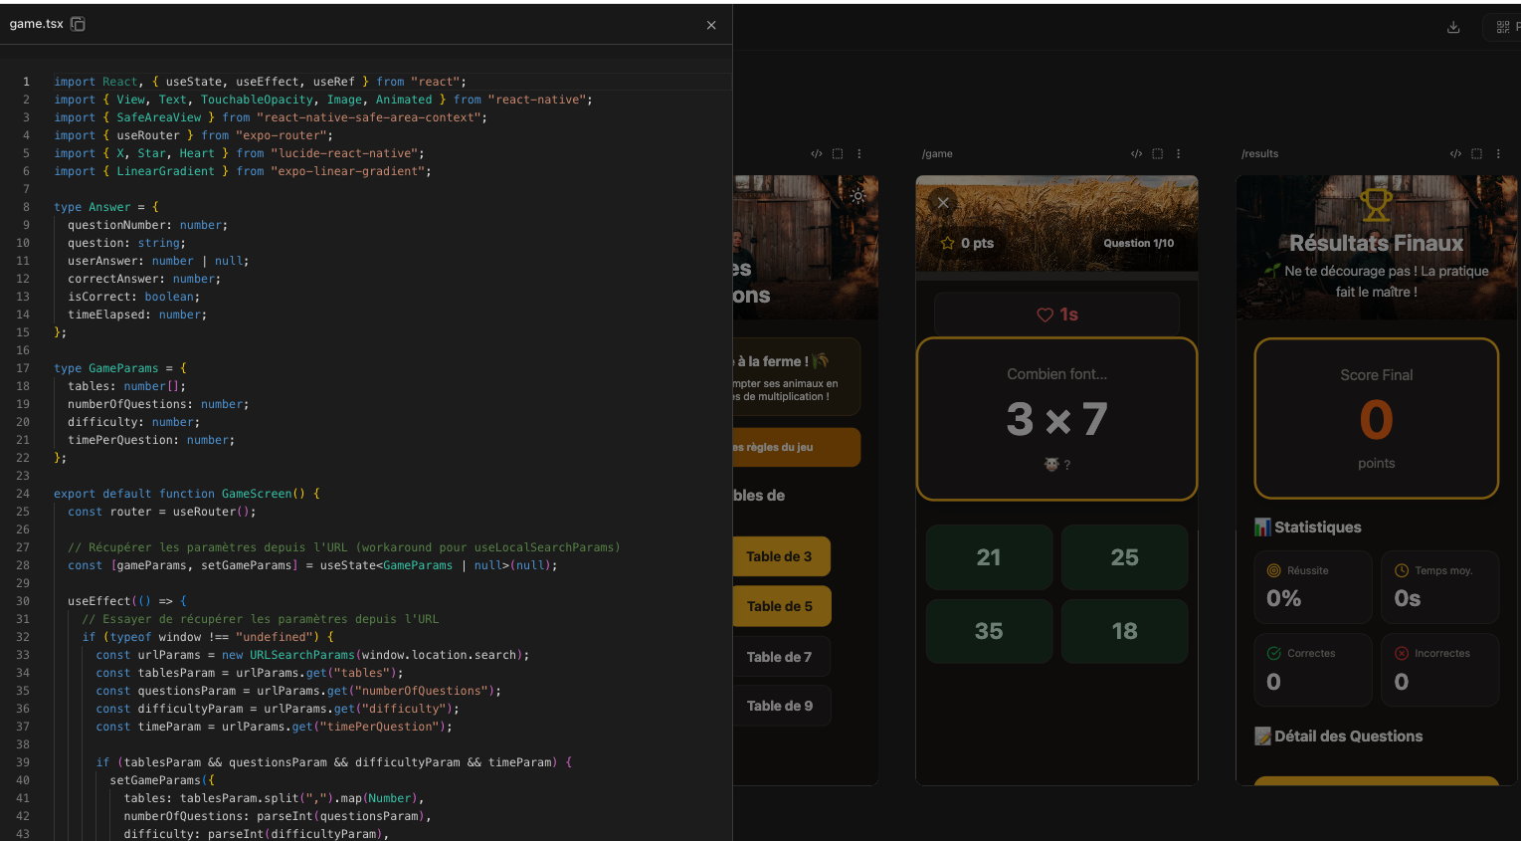View code for the /game screen
Viewport: 1521px width, 841px height.
click(x=1136, y=154)
